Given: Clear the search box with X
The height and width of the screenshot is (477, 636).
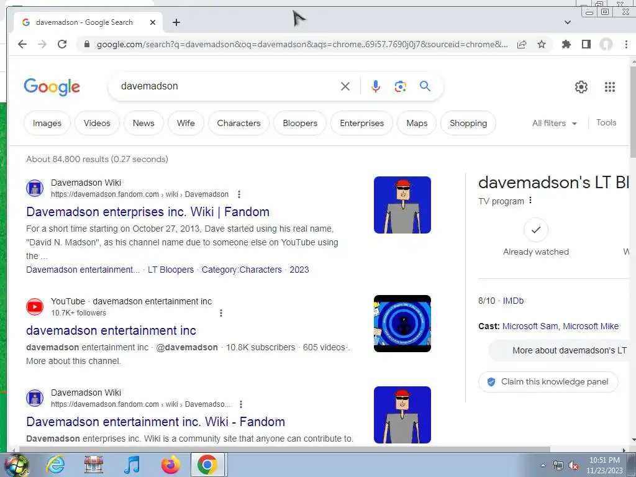Looking at the screenshot, I should click(345, 86).
